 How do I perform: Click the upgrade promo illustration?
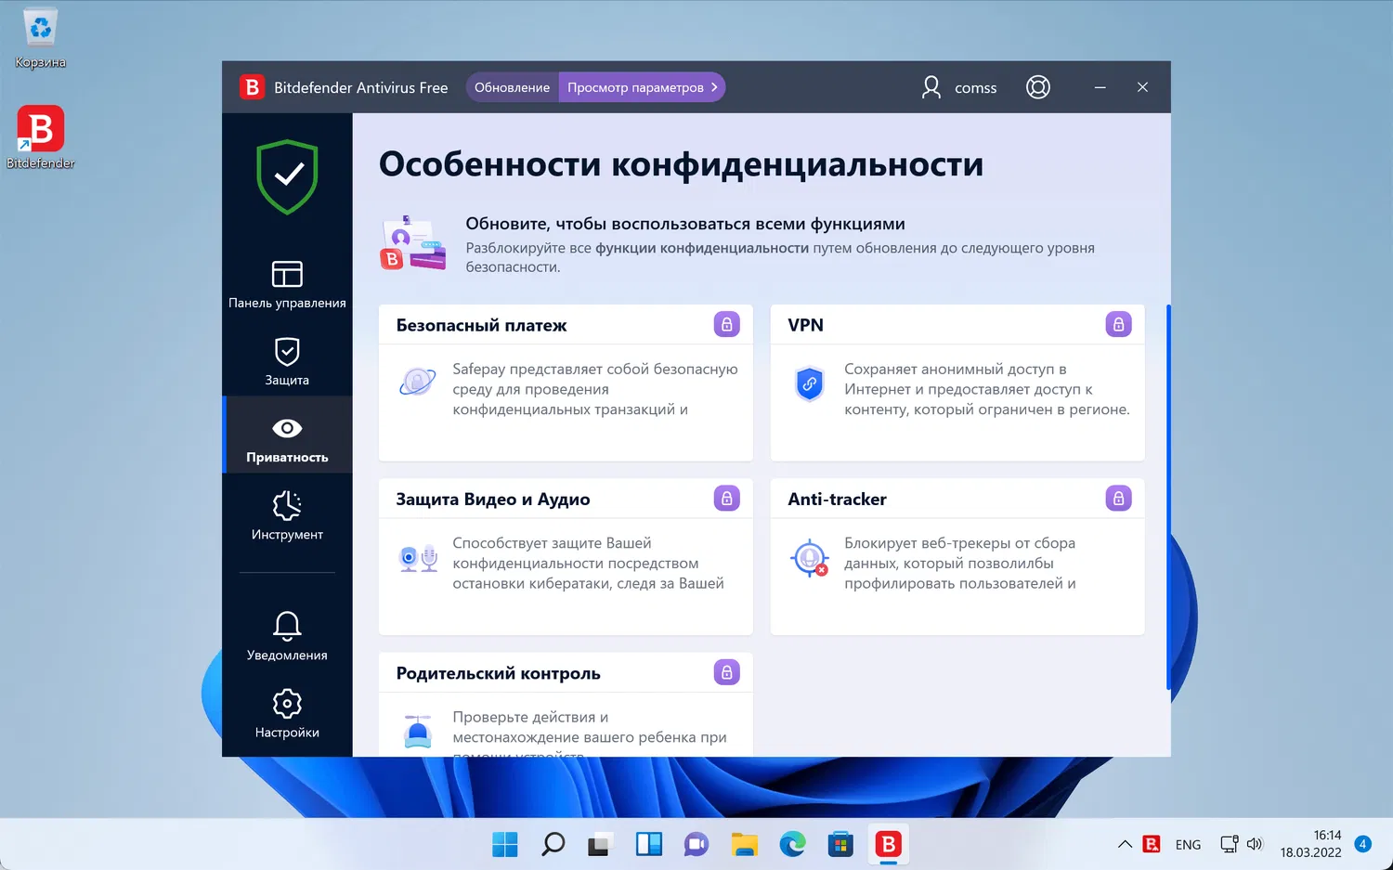point(413,243)
